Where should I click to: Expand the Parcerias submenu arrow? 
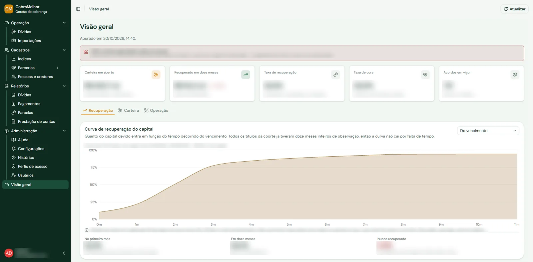click(57, 68)
